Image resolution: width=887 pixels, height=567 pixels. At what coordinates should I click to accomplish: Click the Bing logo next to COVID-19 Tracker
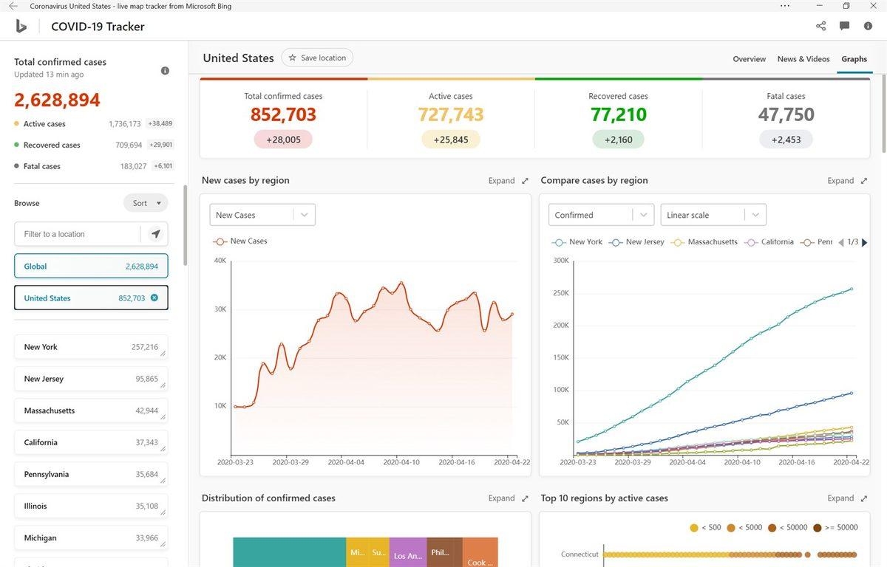click(x=21, y=25)
